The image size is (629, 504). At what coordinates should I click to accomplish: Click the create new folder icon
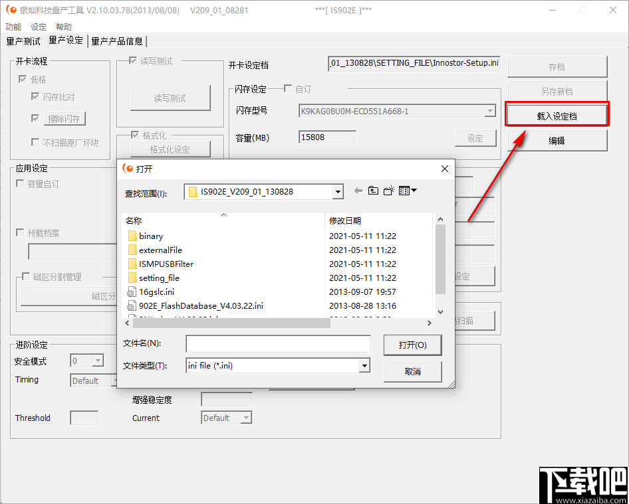point(390,191)
